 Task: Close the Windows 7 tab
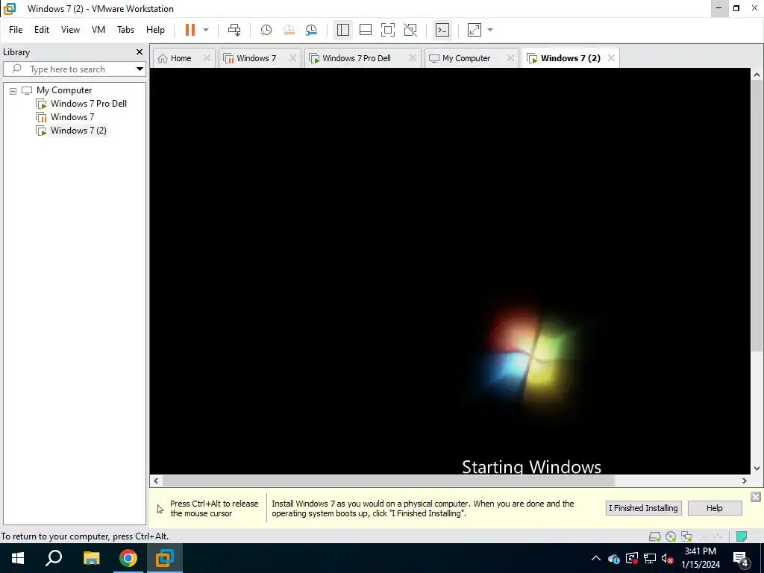292,58
